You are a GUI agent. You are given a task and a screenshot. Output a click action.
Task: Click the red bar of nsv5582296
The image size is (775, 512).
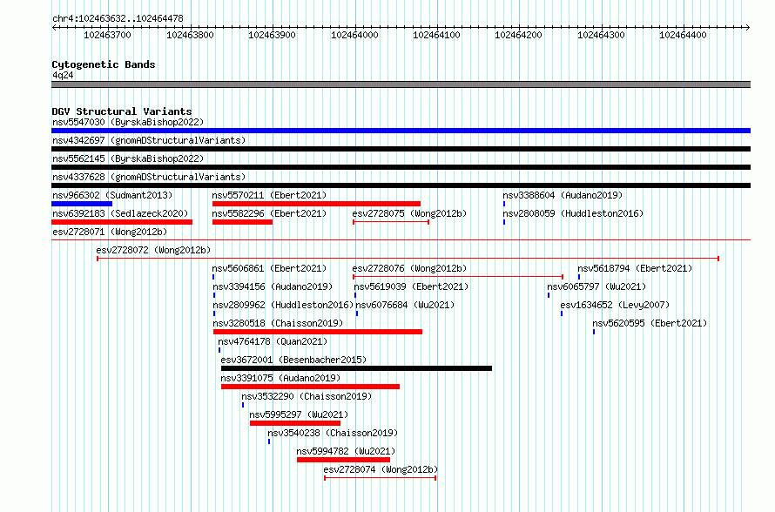pyautogui.click(x=242, y=222)
